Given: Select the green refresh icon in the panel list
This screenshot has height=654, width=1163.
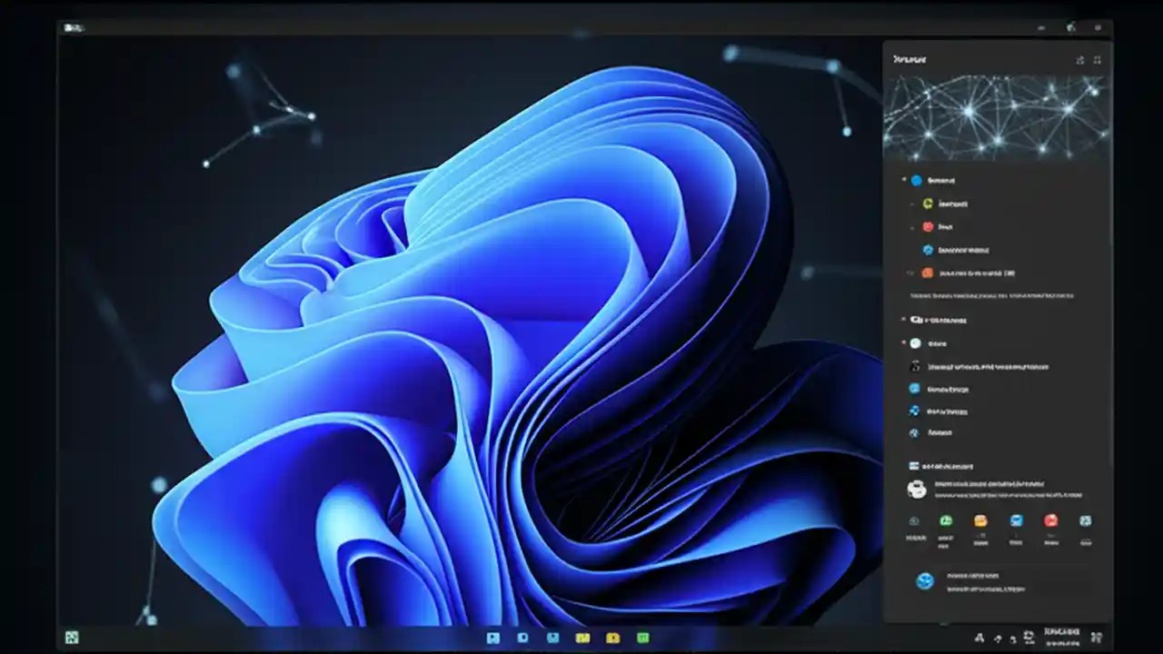Looking at the screenshot, I should pyautogui.click(x=928, y=203).
